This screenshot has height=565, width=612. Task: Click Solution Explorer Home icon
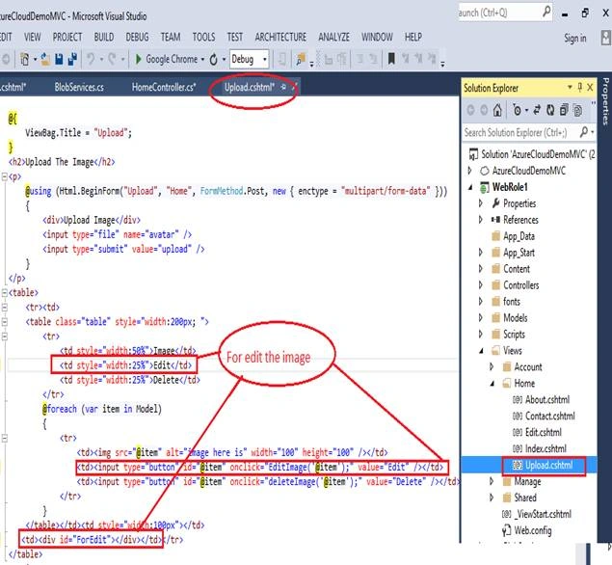(x=497, y=110)
